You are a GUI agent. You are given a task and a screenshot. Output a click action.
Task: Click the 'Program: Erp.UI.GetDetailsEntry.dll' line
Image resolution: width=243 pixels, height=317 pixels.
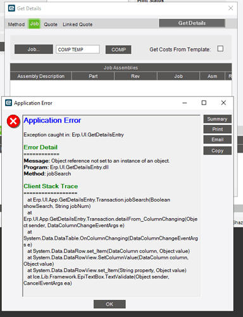66,167
